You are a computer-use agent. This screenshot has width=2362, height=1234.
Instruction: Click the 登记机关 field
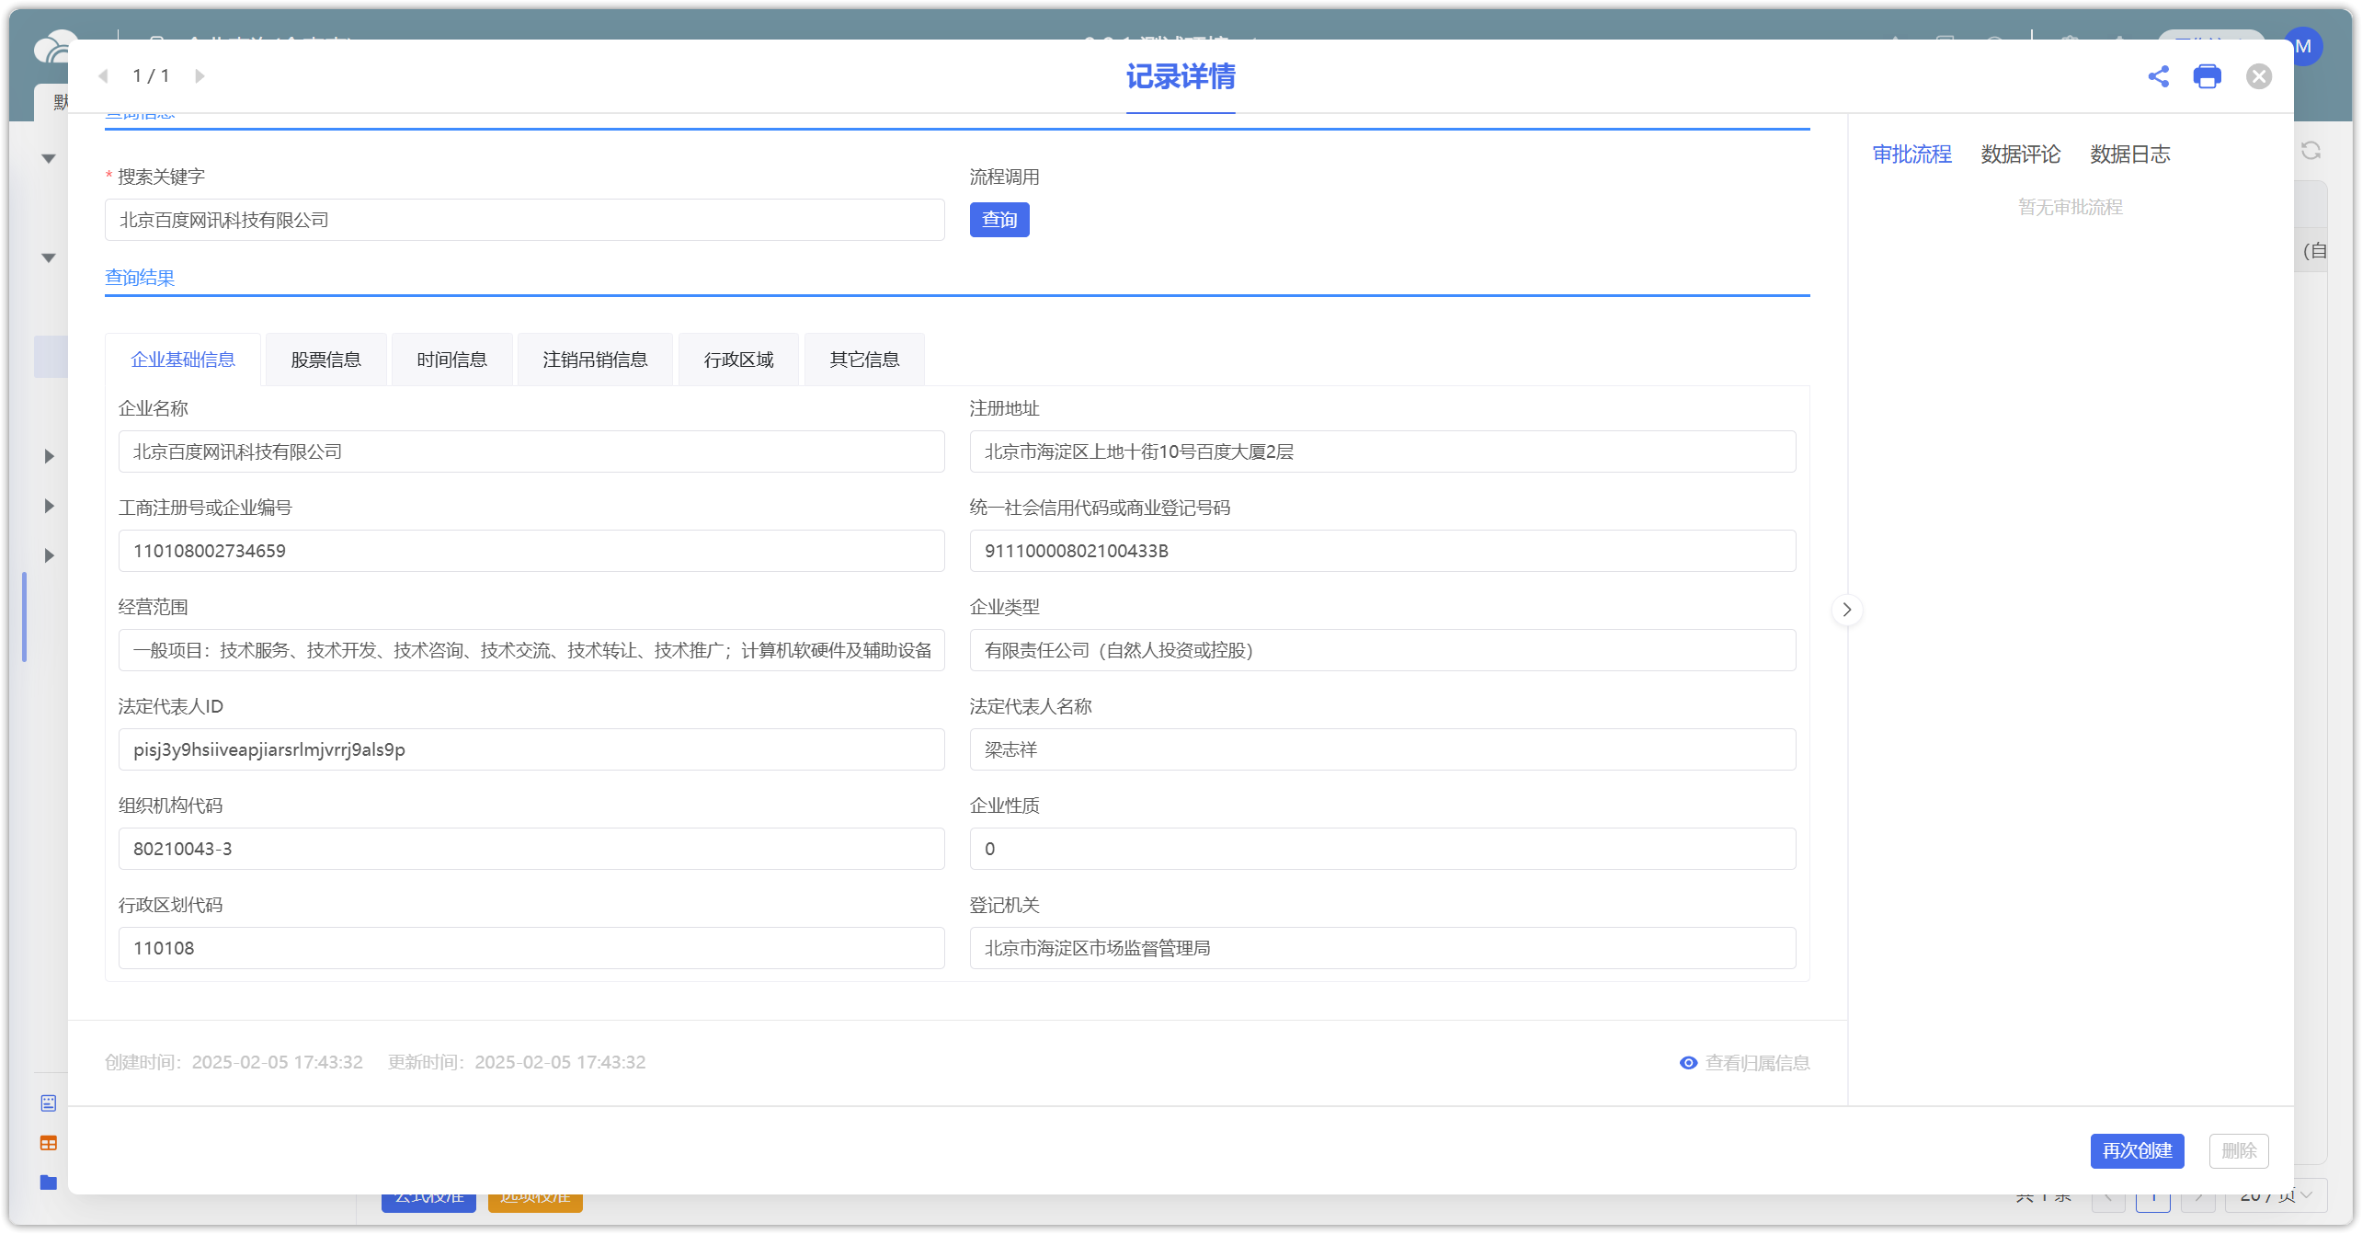click(x=1383, y=948)
